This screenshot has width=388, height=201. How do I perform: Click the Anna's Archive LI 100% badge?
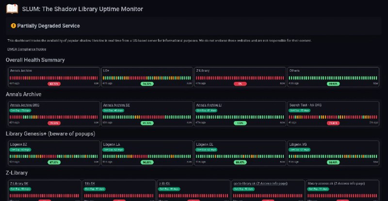point(240,123)
